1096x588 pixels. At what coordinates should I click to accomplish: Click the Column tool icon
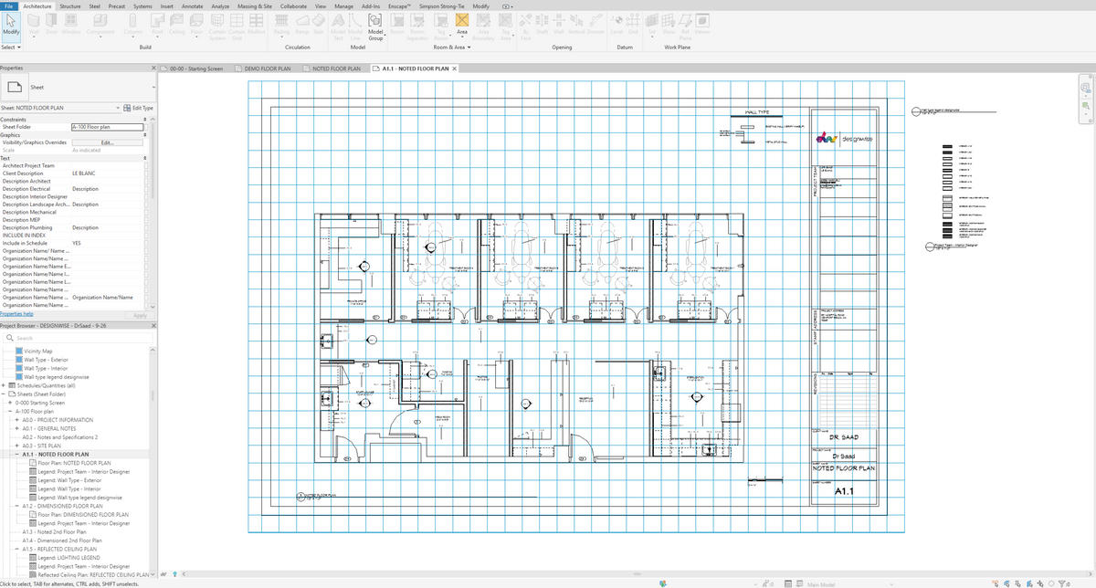(133, 21)
